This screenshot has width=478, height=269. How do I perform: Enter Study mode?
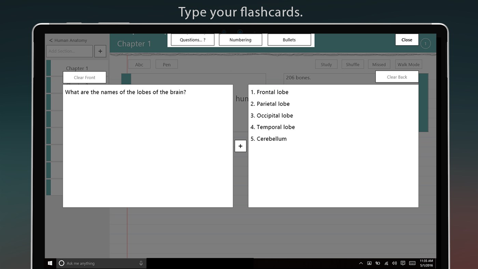point(326,64)
